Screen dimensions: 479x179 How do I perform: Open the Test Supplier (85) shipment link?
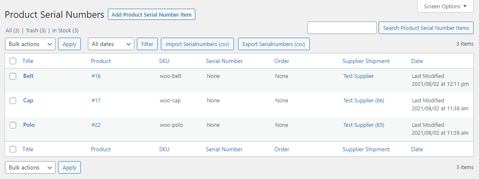pyautogui.click(x=364, y=125)
